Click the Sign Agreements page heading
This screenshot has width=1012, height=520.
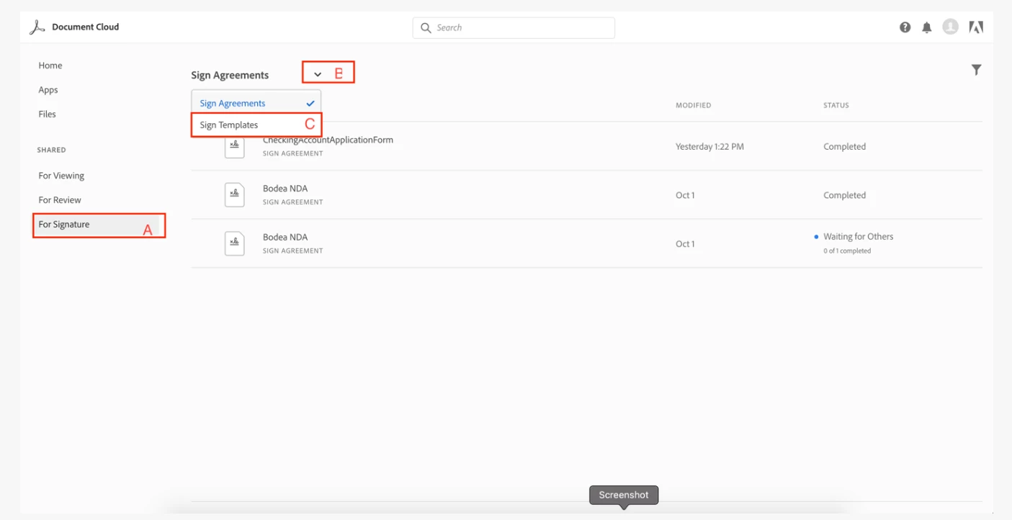pos(230,75)
